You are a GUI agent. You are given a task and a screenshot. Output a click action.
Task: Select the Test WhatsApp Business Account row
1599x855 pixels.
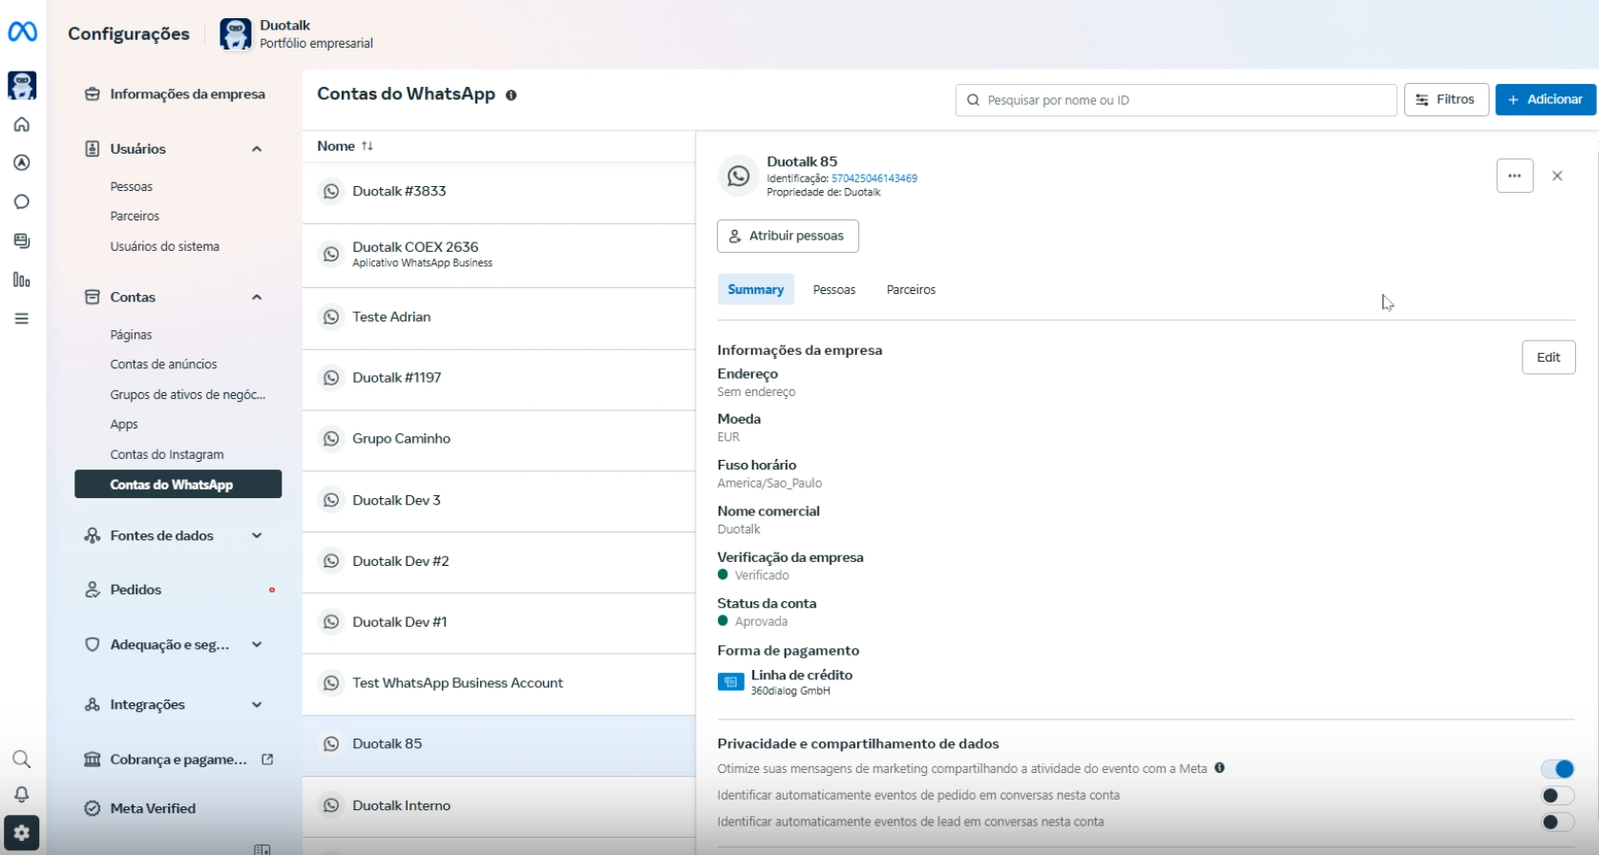498,683
